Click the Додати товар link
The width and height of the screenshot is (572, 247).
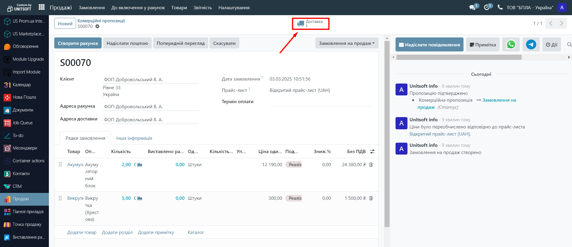[82, 232]
